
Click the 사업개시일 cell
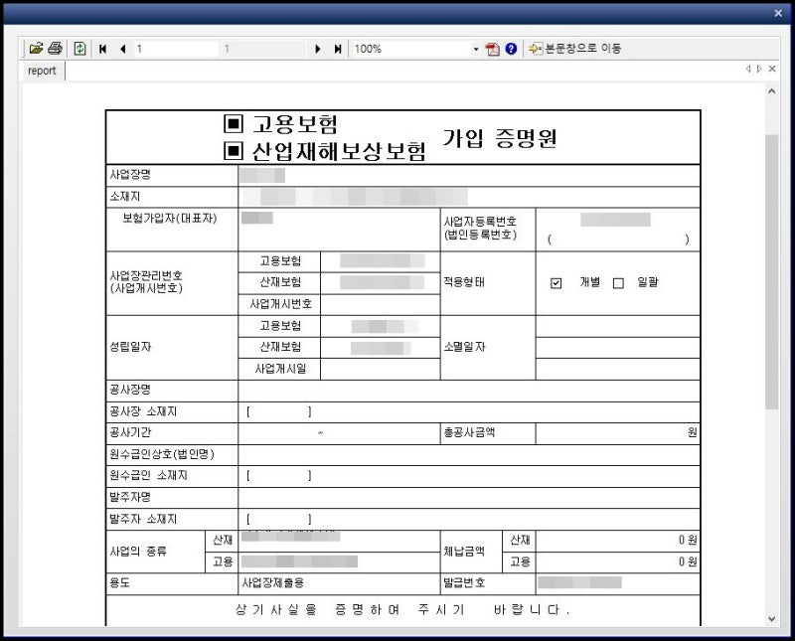pyautogui.click(x=280, y=369)
